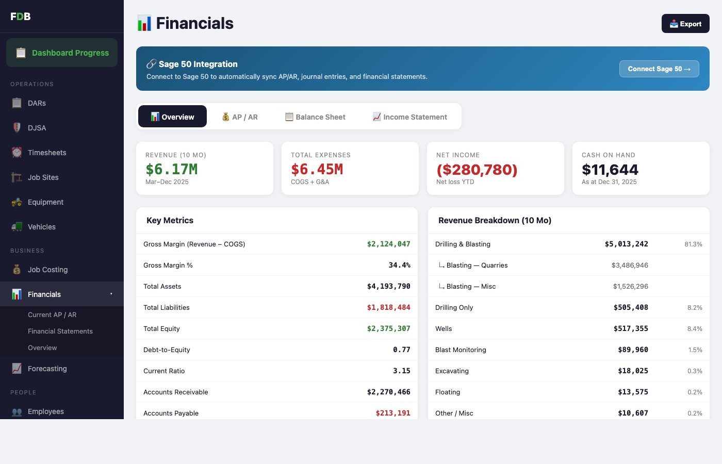This screenshot has height=464, width=722.
Task: Open the Timesheets icon in the sidebar
Action: 17,153
